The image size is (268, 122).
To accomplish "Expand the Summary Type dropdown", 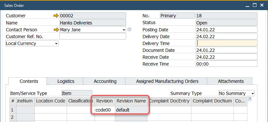I will tap(253, 94).
